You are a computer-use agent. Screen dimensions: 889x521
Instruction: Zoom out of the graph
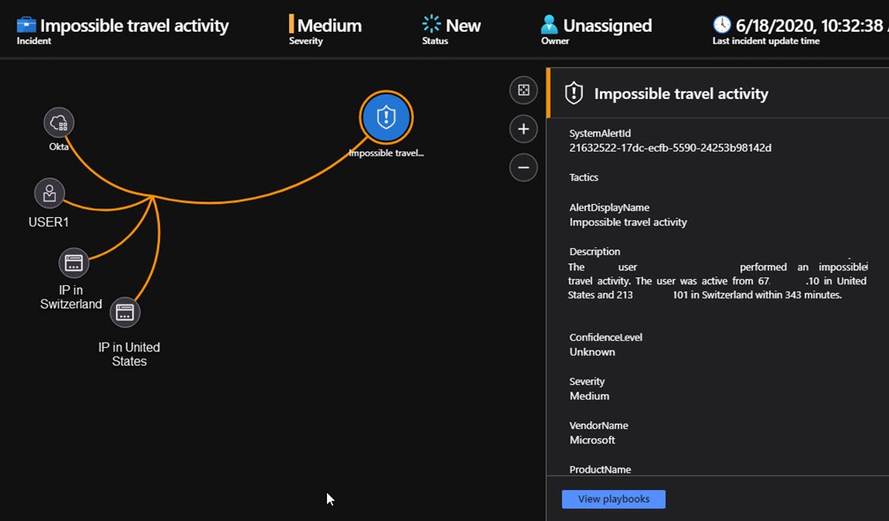click(523, 167)
